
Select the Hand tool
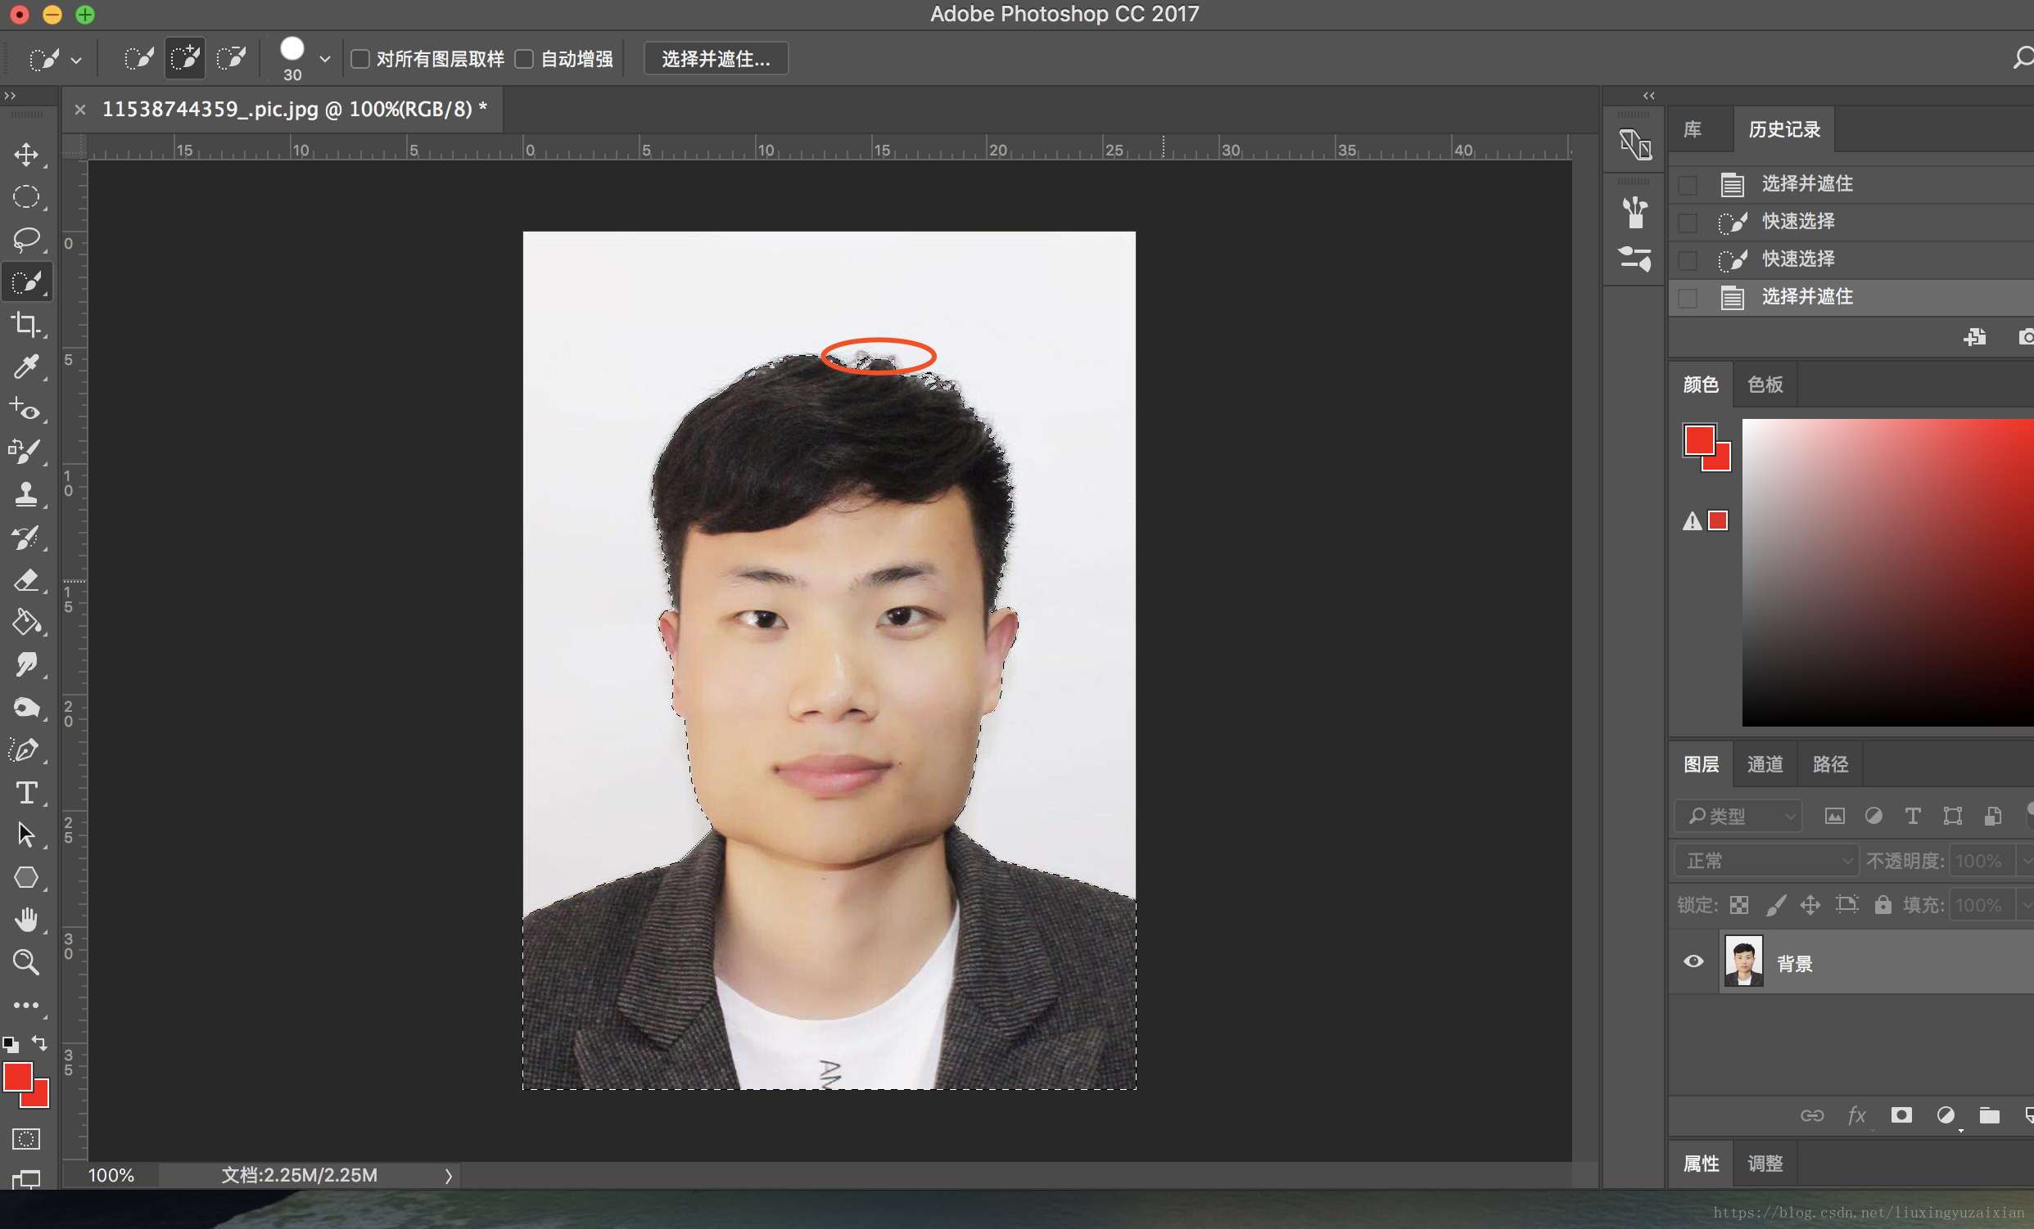(26, 920)
